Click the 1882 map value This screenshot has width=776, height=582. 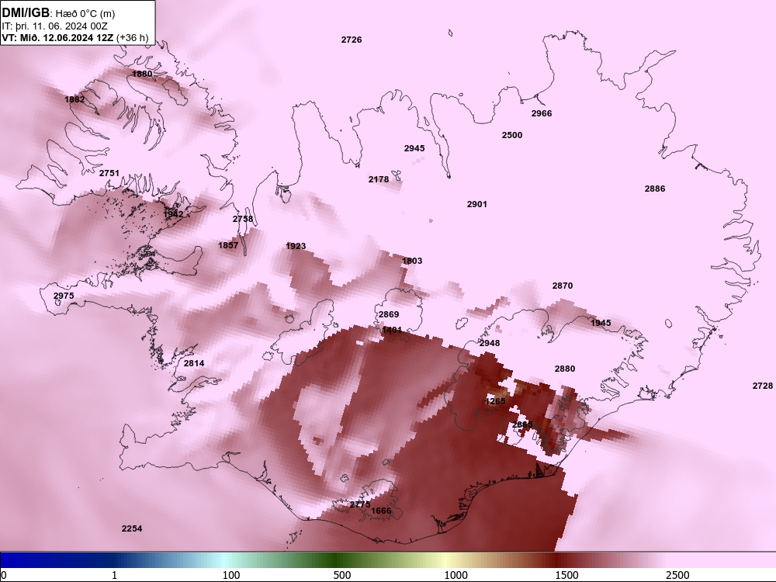click(74, 99)
